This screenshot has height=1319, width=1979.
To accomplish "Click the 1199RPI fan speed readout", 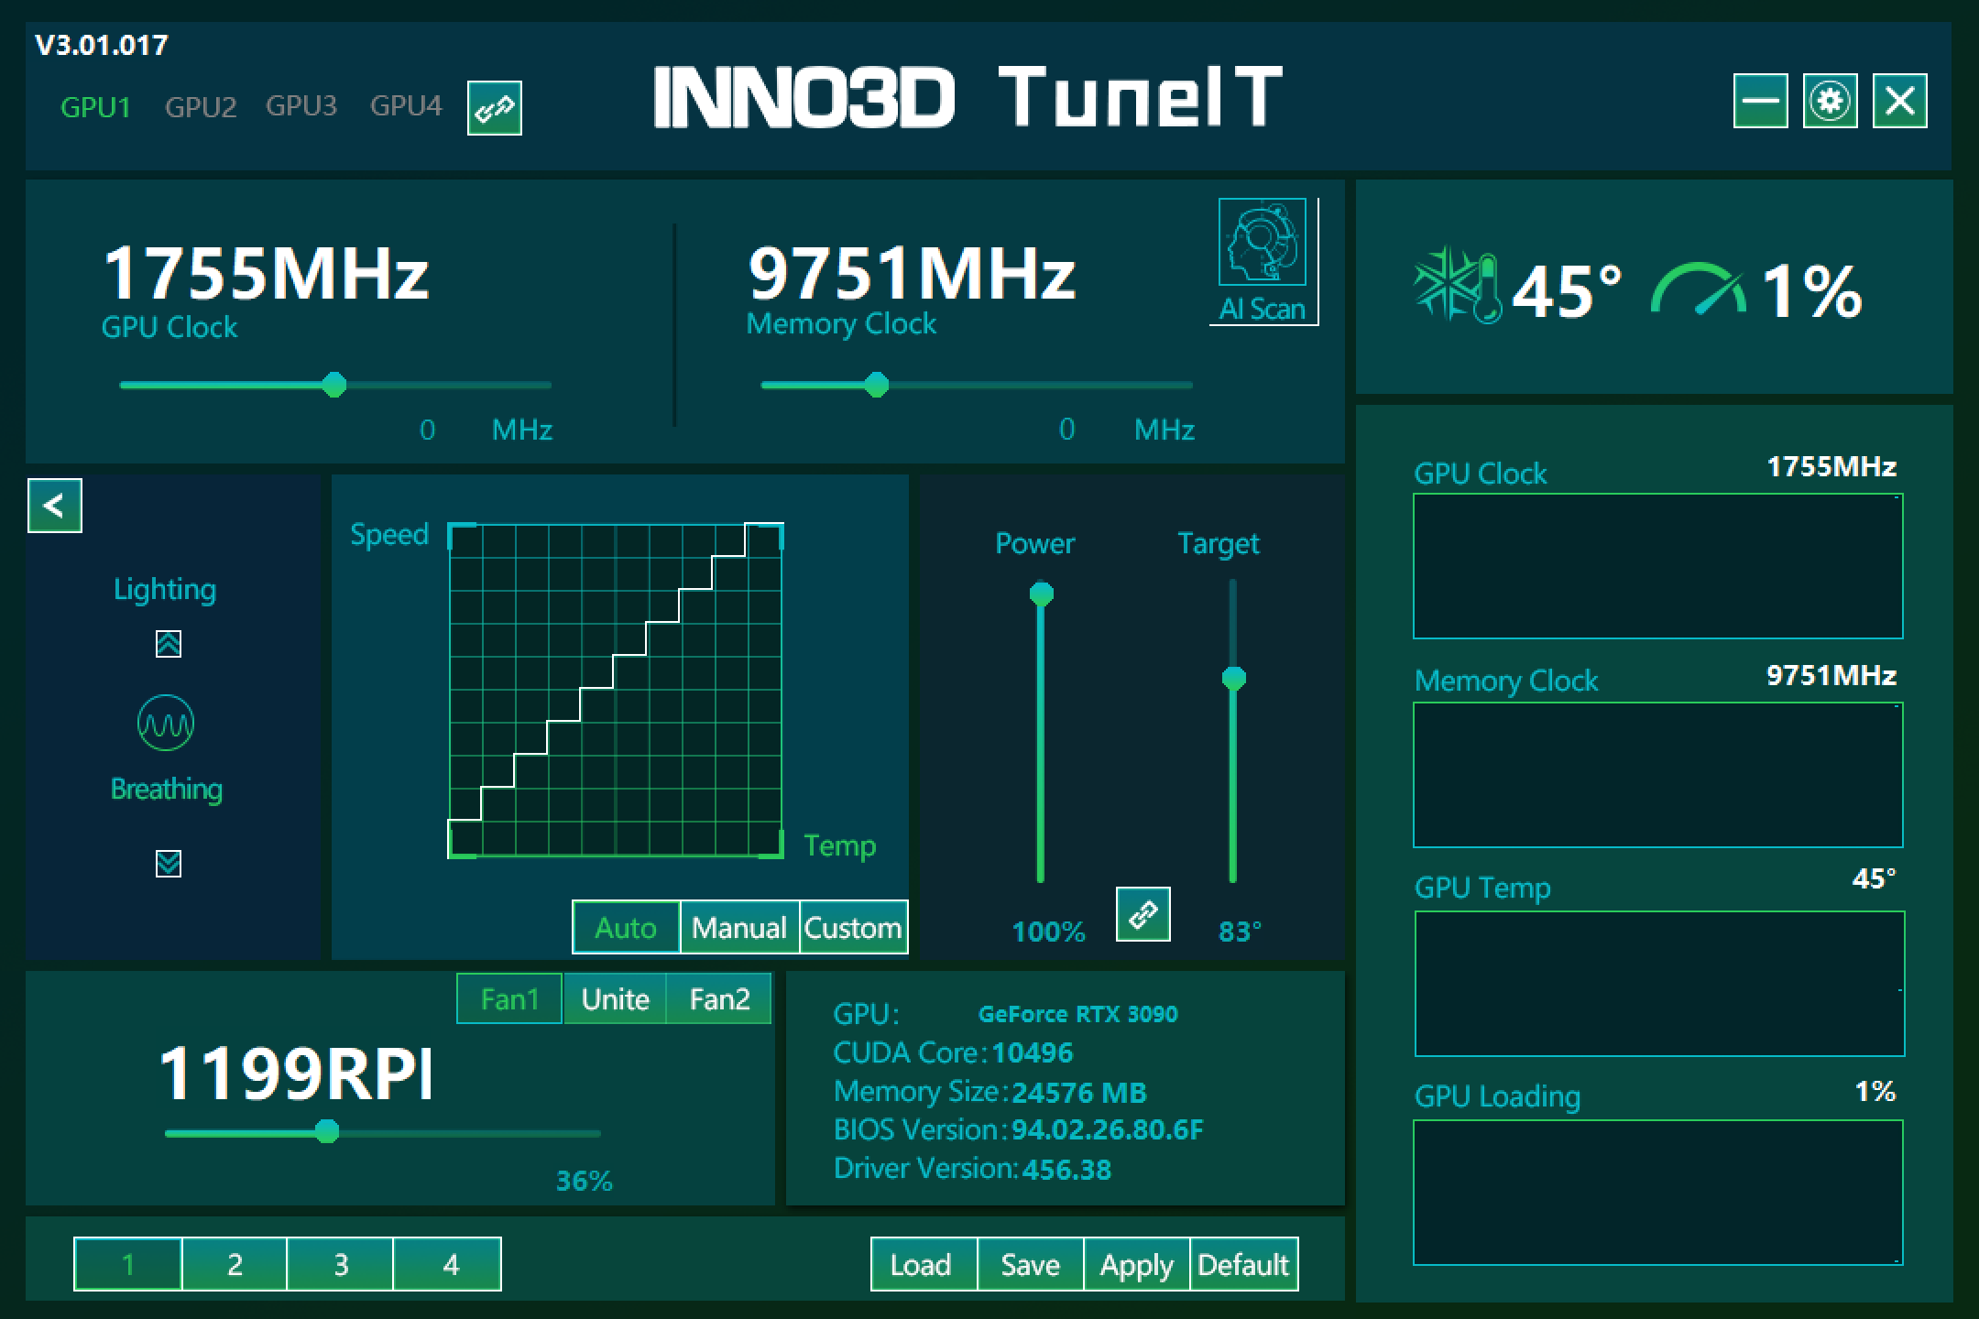I will [295, 1074].
